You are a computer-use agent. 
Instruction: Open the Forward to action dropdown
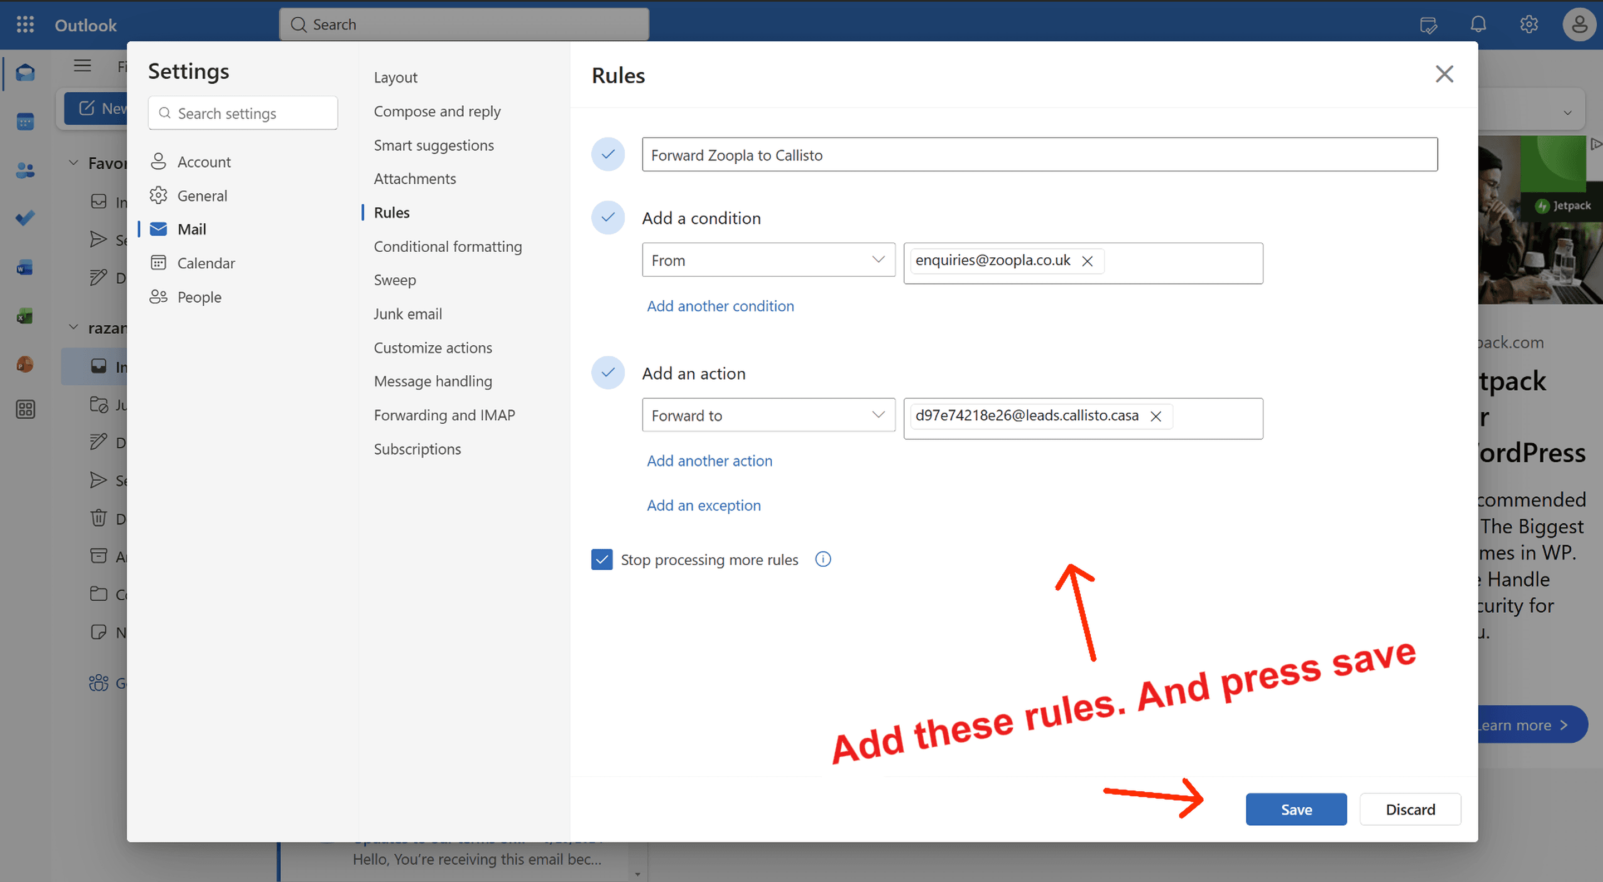coord(768,415)
